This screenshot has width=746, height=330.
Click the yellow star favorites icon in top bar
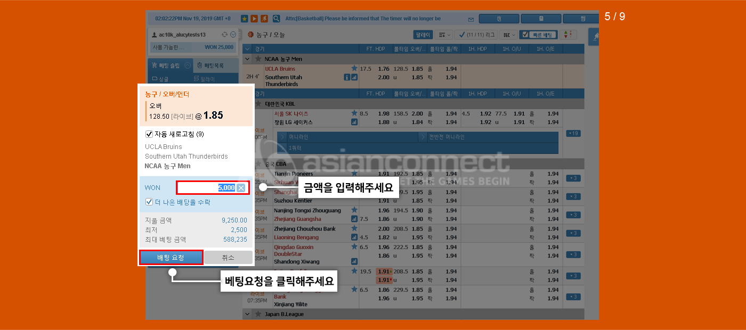(245, 19)
